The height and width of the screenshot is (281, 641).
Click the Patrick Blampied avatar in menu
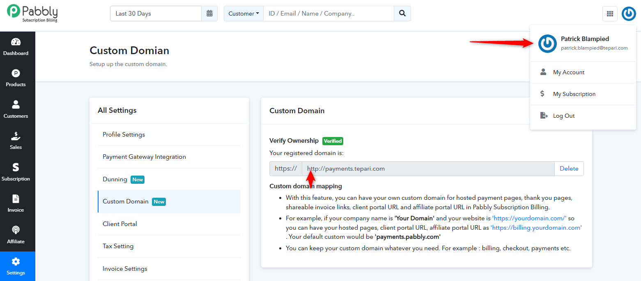547,43
